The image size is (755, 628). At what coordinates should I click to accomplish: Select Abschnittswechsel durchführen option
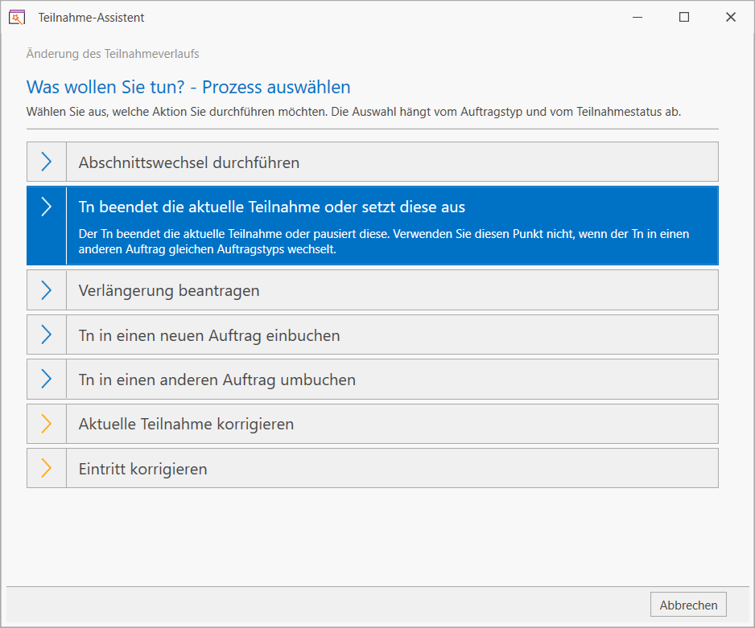[372, 162]
